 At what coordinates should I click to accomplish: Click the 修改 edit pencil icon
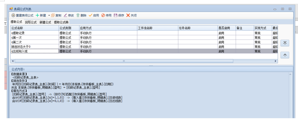pyautogui.click(x=65, y=15)
